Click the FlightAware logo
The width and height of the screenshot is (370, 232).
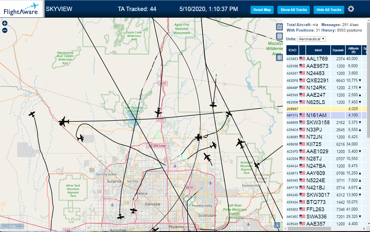22,9
